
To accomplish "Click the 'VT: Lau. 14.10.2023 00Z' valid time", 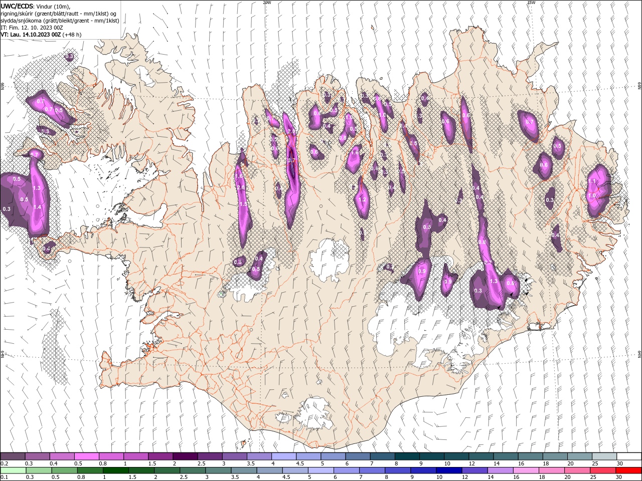I will tap(31, 35).
